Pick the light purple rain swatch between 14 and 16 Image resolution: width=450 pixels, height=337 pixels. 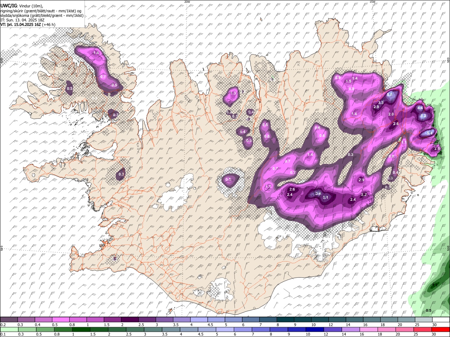coord(351,330)
